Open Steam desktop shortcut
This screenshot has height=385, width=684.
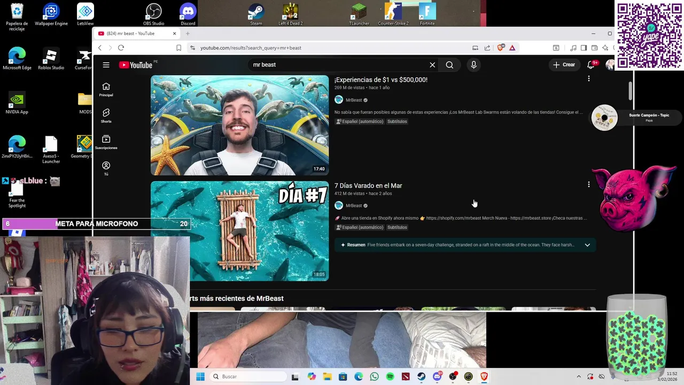256,14
